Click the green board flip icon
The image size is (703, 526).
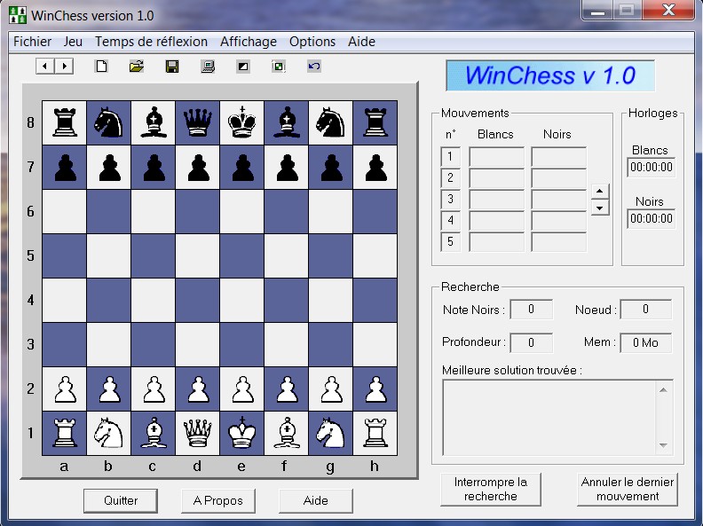pyautogui.click(x=279, y=67)
